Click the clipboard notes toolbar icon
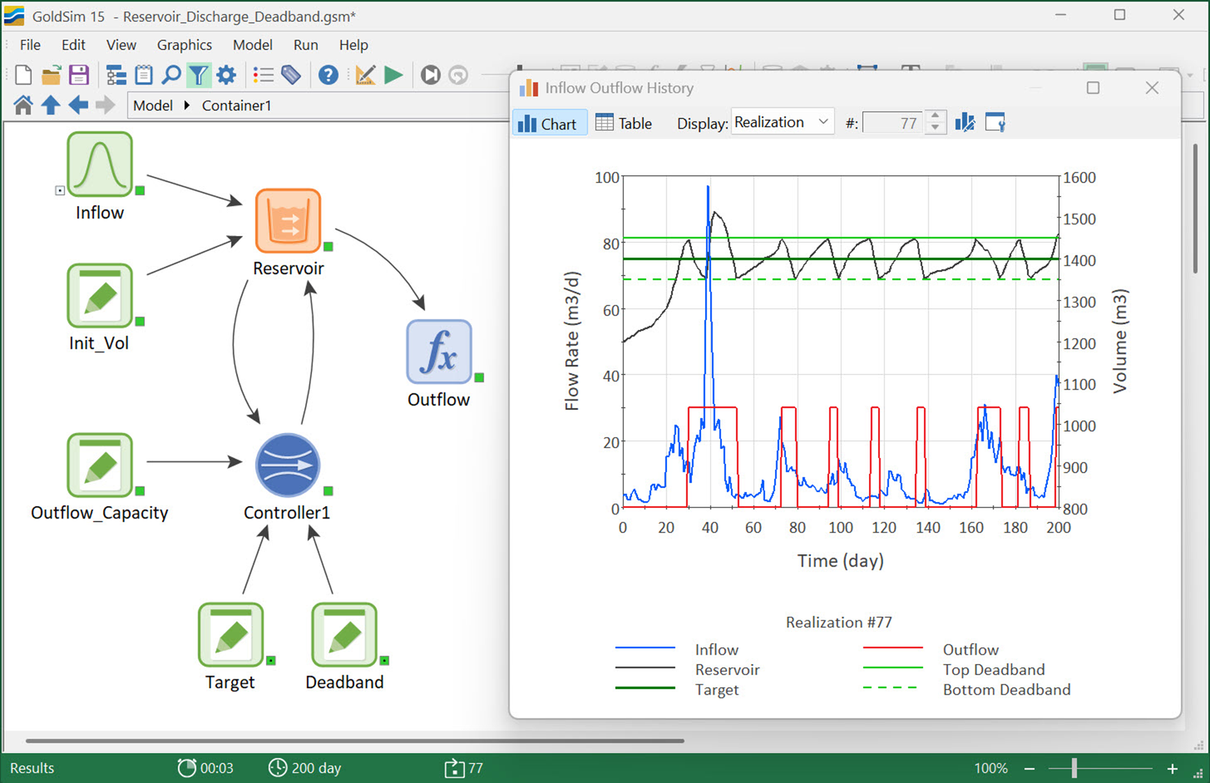The height and width of the screenshot is (783, 1210). point(143,75)
